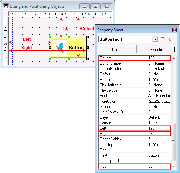The height and width of the screenshot is (173, 180).
Task: Click the Top value 60
Action: 150,166
